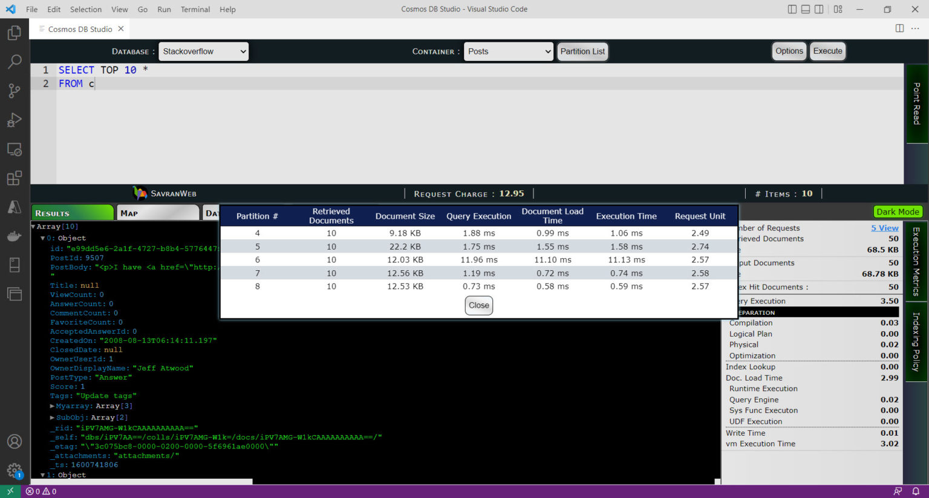Open the Search sidebar
The width and height of the screenshot is (929, 498).
coord(15,61)
